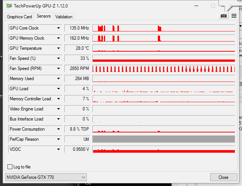Image resolution: width=242 pixels, height=186 pixels.
Task: Click the 0.9500 V VDDC value
Action: pos(77,149)
